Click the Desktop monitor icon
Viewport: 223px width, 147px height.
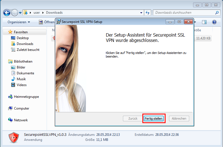(x=13, y=38)
